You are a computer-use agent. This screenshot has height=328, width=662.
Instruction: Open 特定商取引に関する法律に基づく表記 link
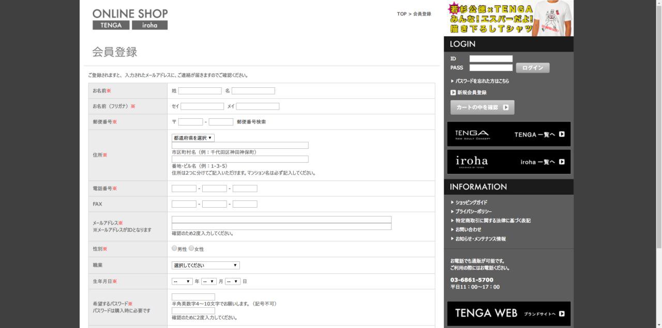493,221
